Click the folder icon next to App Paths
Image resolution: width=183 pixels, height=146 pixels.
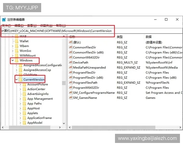[24, 103]
